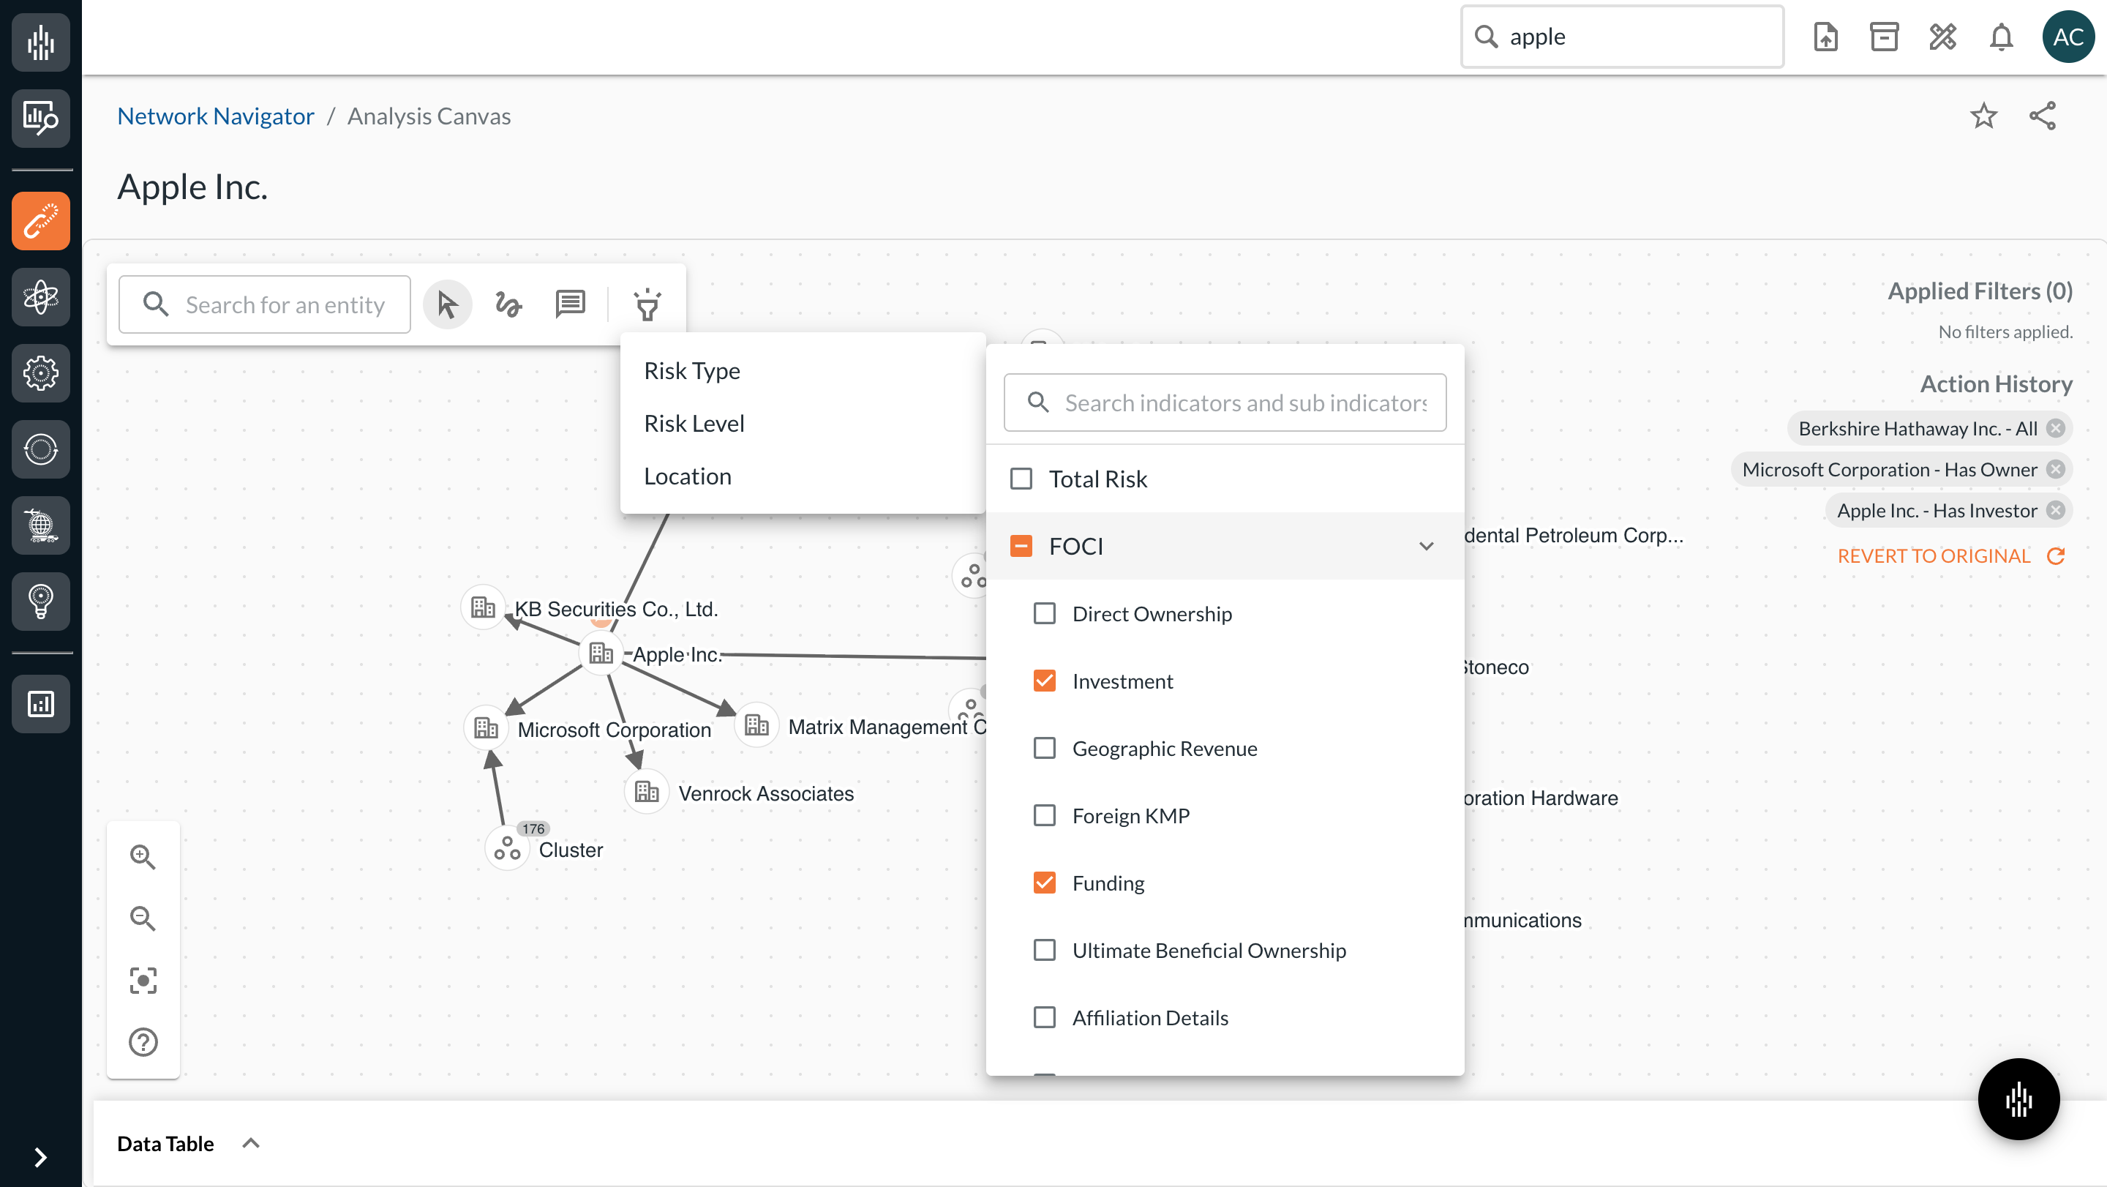
Task: Open the circular ring sidebar icon
Action: (x=40, y=449)
